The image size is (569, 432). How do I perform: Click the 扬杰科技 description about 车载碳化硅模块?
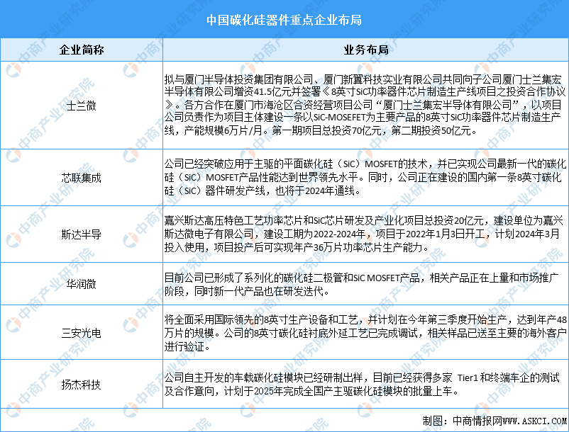362,385
